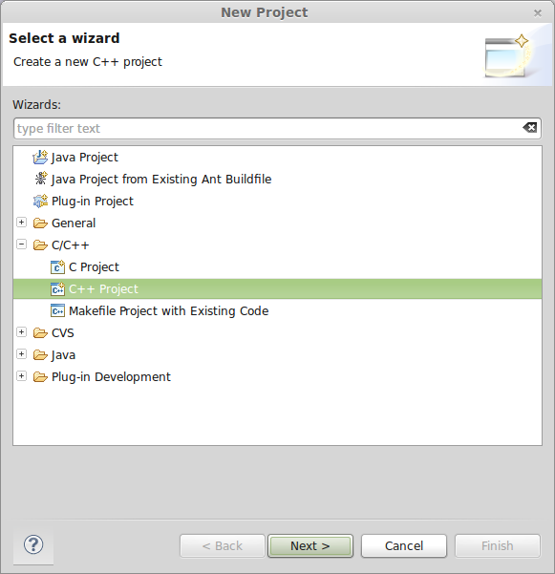Expand the Plug-in Development category
555x574 pixels.
click(x=22, y=376)
